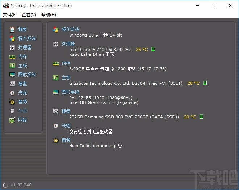The image size is (239, 190).
Task: Open the 帮助(H) menu
Action: 49,15
